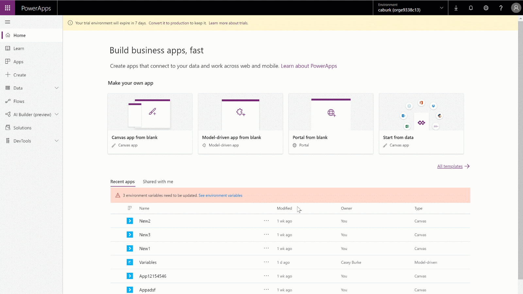
Task: Click the Solutions icon
Action: [8, 127]
